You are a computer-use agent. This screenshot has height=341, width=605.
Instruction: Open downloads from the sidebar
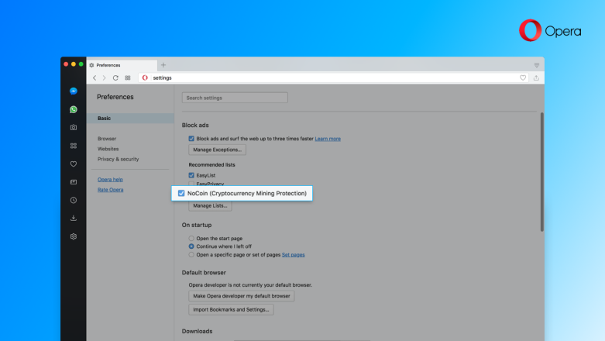pos(74,219)
